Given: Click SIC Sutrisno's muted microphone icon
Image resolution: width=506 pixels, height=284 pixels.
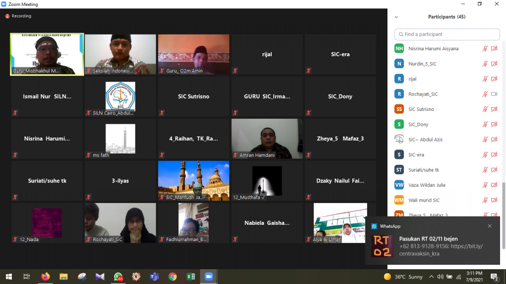Looking at the screenshot, I should pos(485,109).
